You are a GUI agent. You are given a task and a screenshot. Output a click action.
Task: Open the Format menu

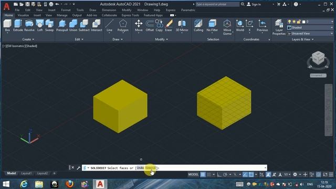66,10
